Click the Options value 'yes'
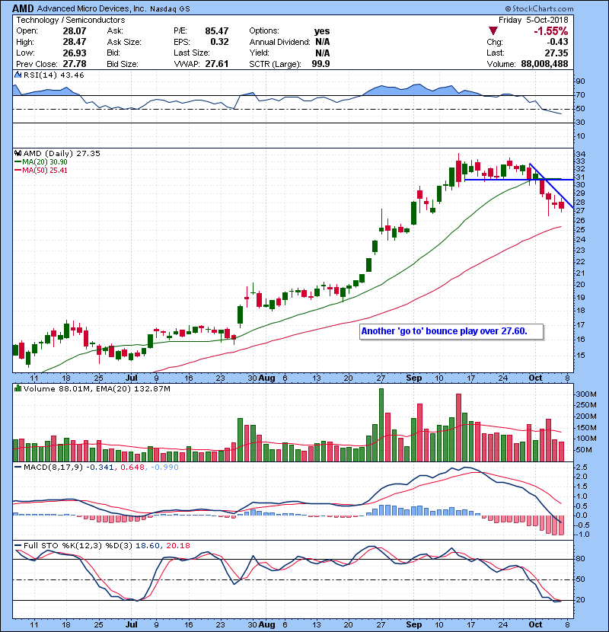This screenshot has width=609, height=632. [x=322, y=31]
